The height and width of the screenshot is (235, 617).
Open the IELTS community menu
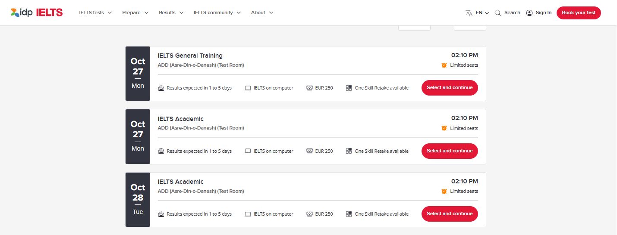pos(217,13)
